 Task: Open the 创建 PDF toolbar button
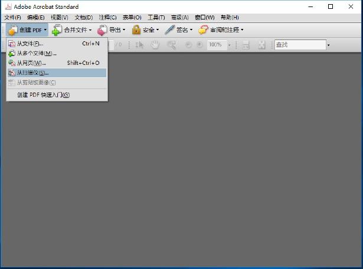coord(27,30)
